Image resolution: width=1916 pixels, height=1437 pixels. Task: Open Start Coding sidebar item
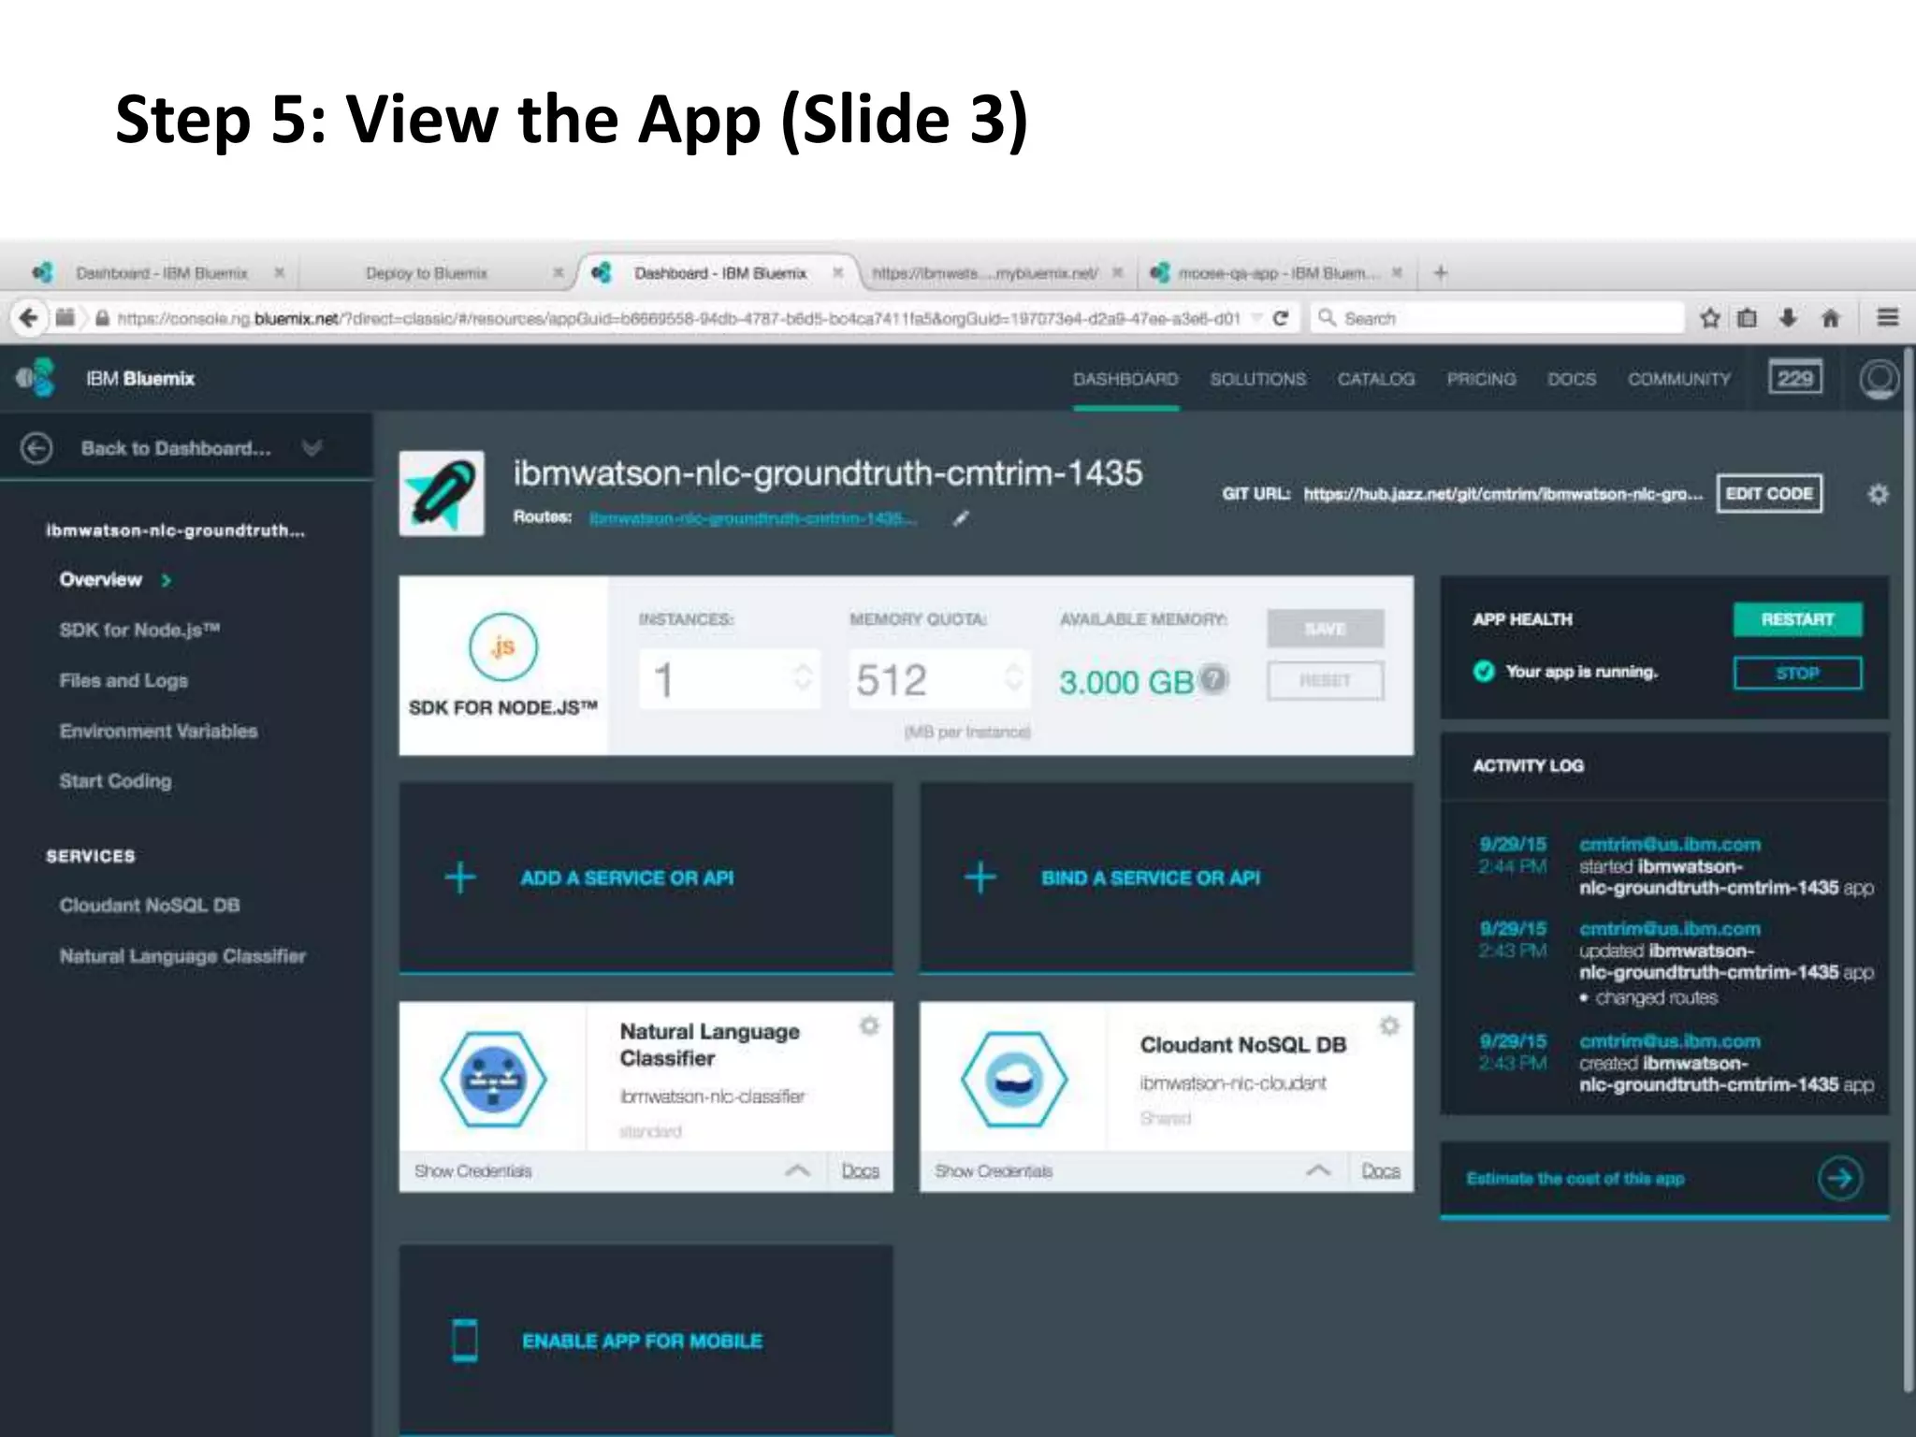pos(115,781)
